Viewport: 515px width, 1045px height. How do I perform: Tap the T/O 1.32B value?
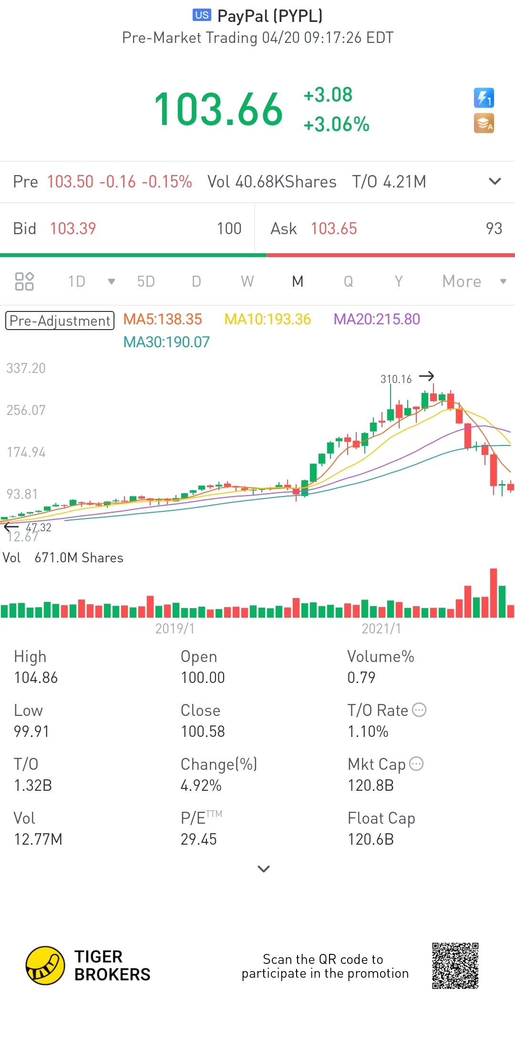pyautogui.click(x=33, y=785)
